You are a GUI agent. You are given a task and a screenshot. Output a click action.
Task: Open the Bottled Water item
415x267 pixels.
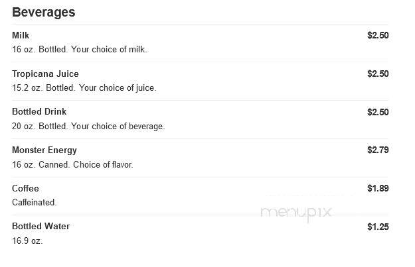point(41,226)
